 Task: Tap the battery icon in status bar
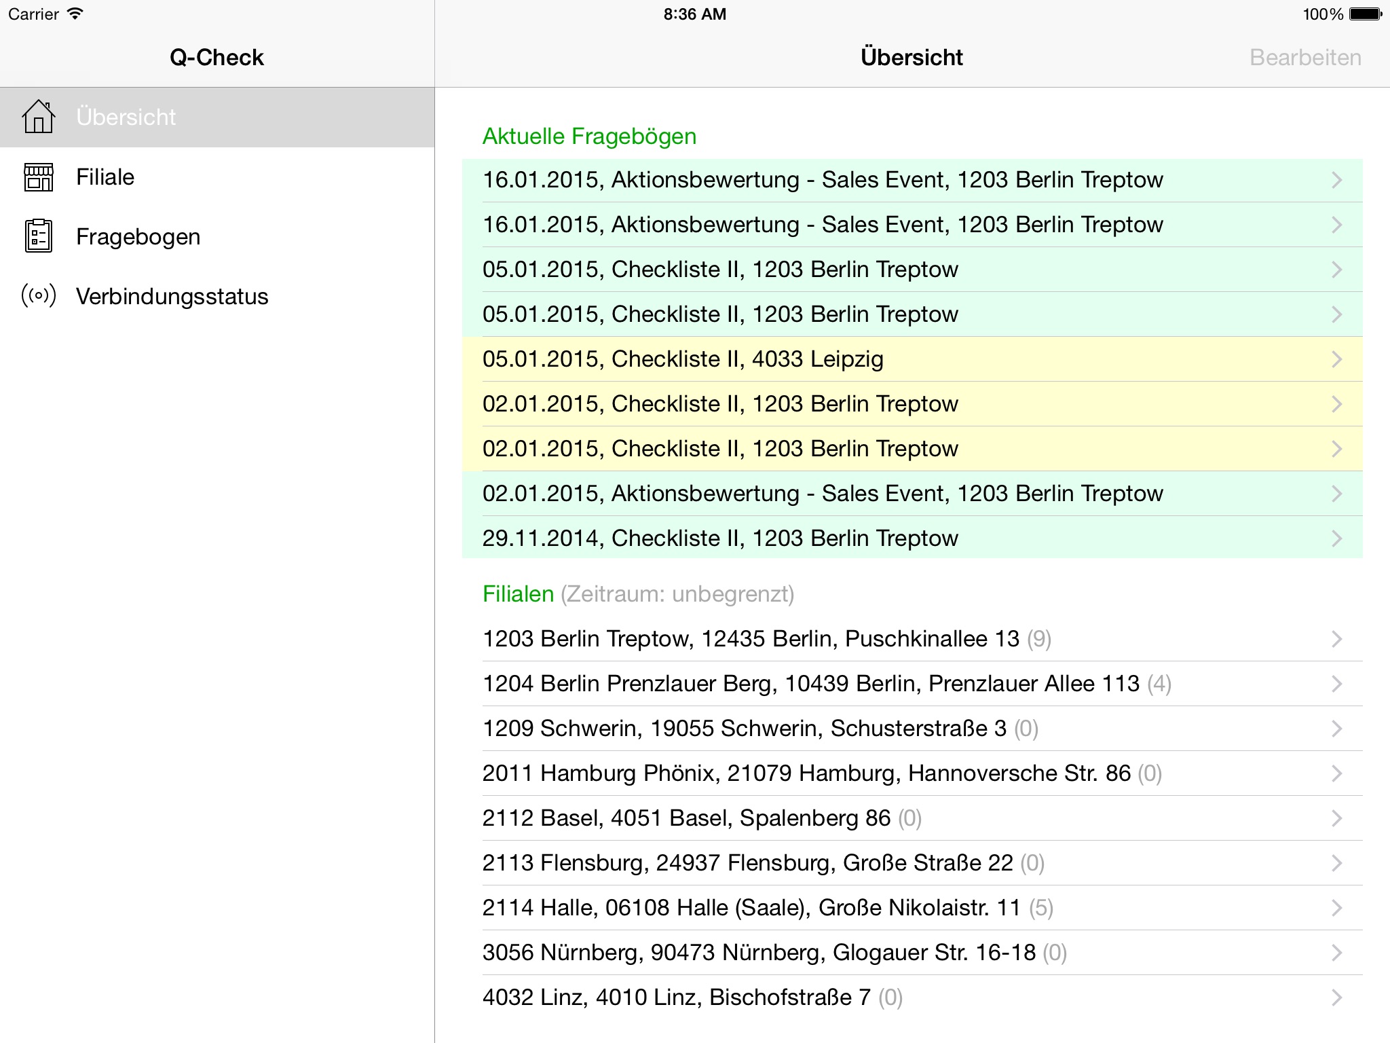point(1366,14)
